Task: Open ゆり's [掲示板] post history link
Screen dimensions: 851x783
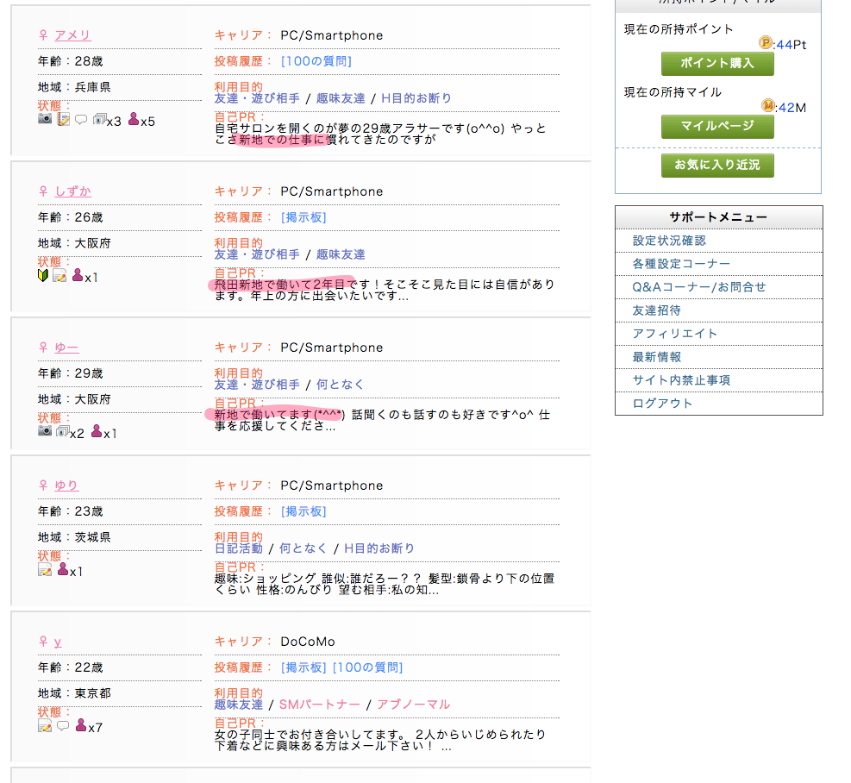Action: (303, 511)
